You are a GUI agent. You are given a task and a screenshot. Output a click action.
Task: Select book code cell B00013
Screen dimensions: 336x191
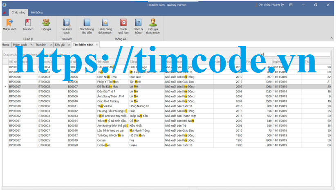coord(82,116)
